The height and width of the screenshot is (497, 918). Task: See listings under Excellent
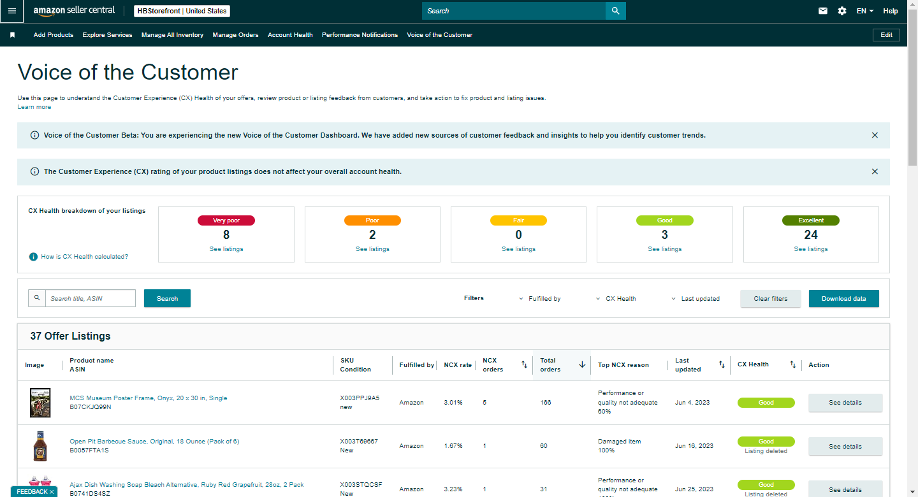coord(811,249)
